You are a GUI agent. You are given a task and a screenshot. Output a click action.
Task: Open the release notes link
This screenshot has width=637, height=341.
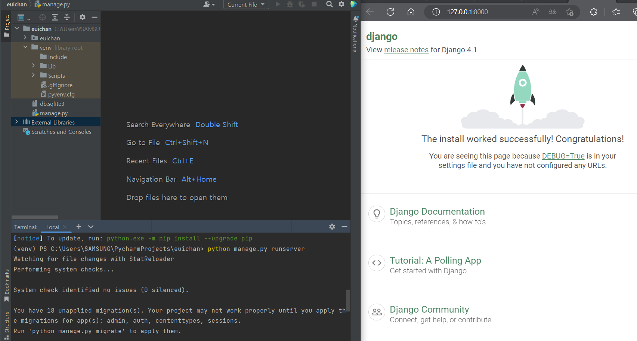[x=406, y=50]
